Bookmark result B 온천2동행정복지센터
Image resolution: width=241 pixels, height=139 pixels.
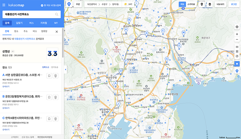pos(49,97)
